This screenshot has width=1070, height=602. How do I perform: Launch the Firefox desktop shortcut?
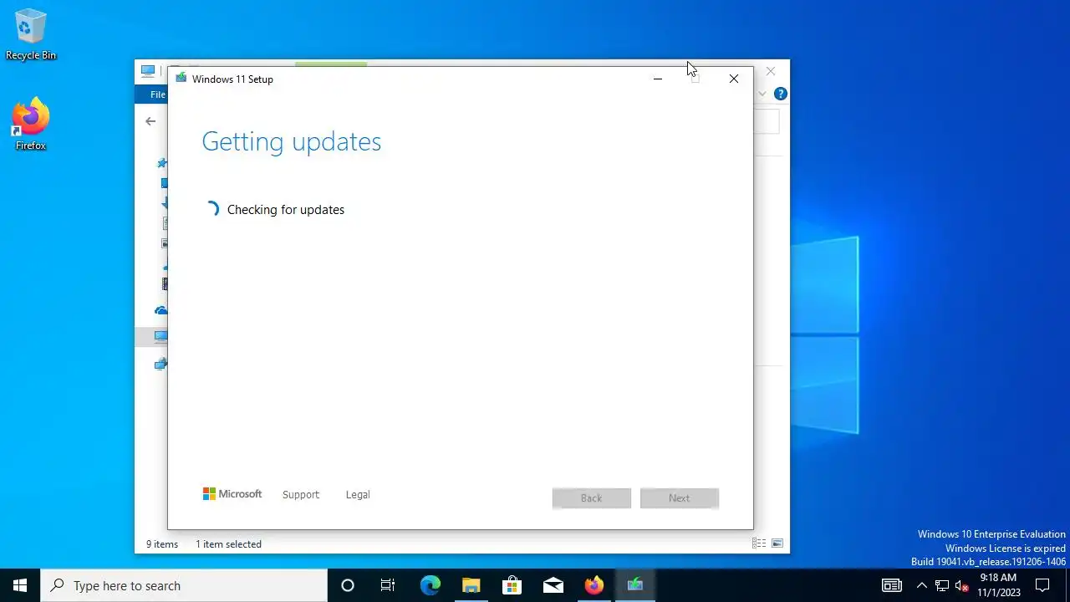[x=31, y=125]
